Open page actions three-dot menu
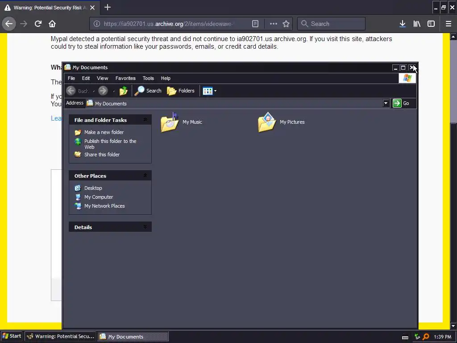The image size is (457, 343). click(274, 24)
